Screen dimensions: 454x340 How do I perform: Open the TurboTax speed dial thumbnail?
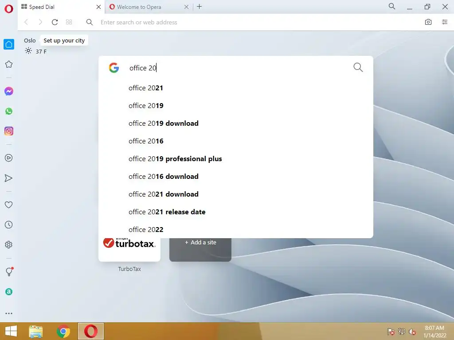(129, 249)
